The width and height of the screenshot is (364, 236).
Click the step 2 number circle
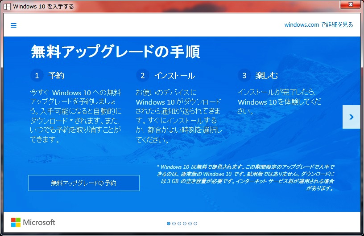(143, 75)
